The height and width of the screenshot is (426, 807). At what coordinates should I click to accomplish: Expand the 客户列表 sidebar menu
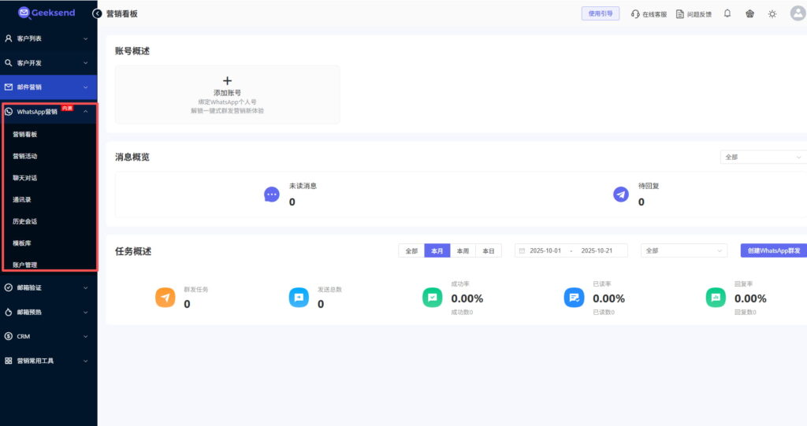(48, 38)
